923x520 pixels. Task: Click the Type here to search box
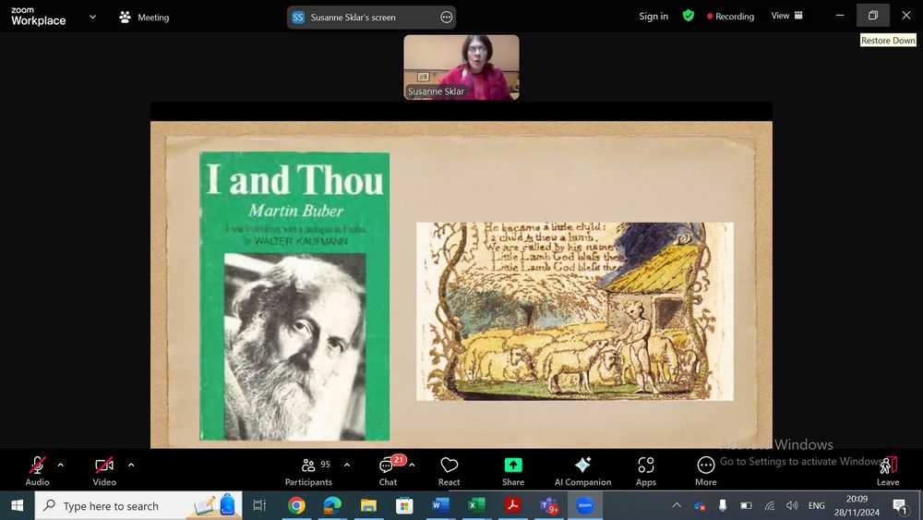click(138, 505)
